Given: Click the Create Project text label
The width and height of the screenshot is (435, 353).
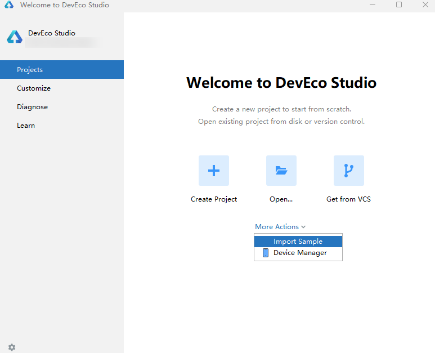Looking at the screenshot, I should pyautogui.click(x=214, y=199).
